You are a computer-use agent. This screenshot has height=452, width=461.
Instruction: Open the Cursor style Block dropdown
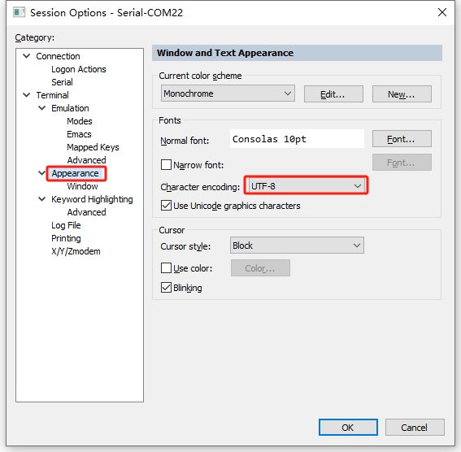(x=297, y=245)
